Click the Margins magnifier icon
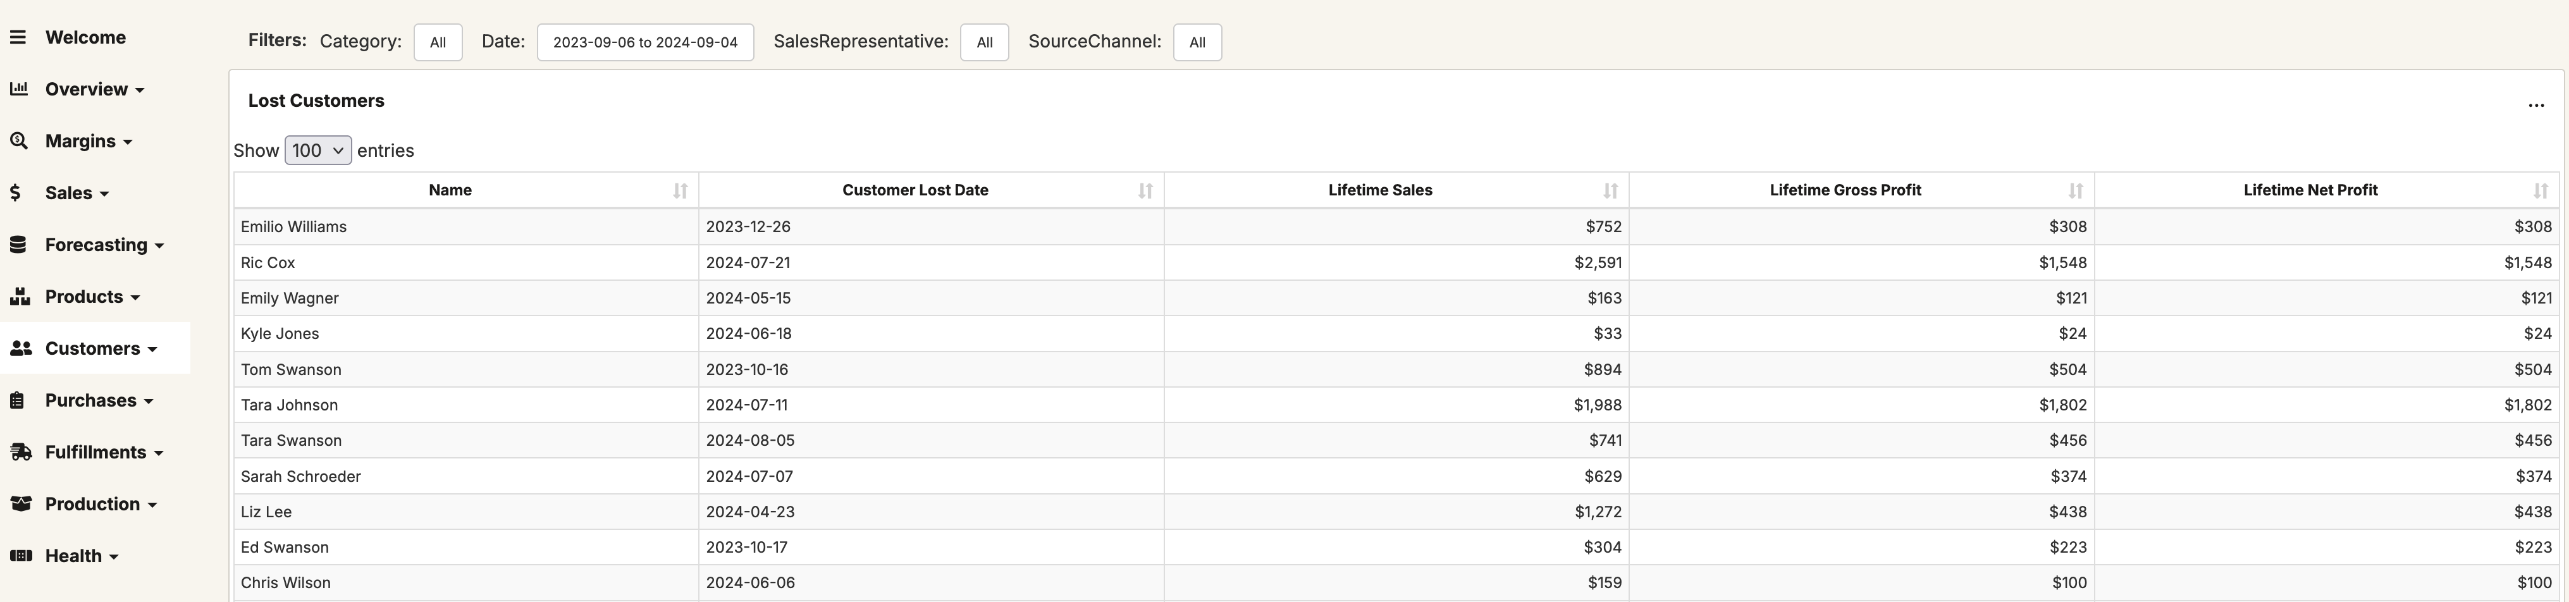Image resolution: width=2569 pixels, height=602 pixels. click(x=19, y=142)
